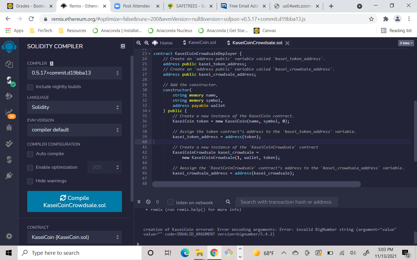Open Anaconda Nucleus bookmark

(x=170, y=31)
